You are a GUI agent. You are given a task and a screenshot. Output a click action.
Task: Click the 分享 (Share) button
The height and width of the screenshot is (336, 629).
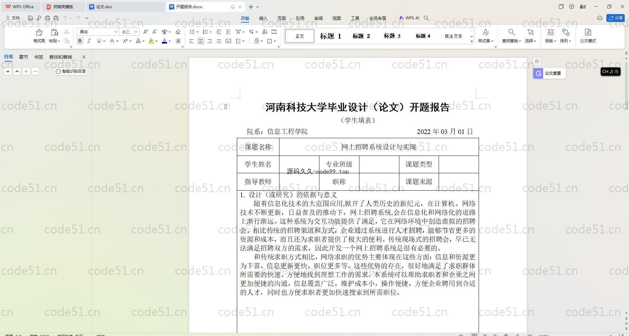[615, 18]
